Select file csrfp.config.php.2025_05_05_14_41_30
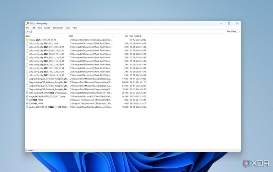 (46, 50)
